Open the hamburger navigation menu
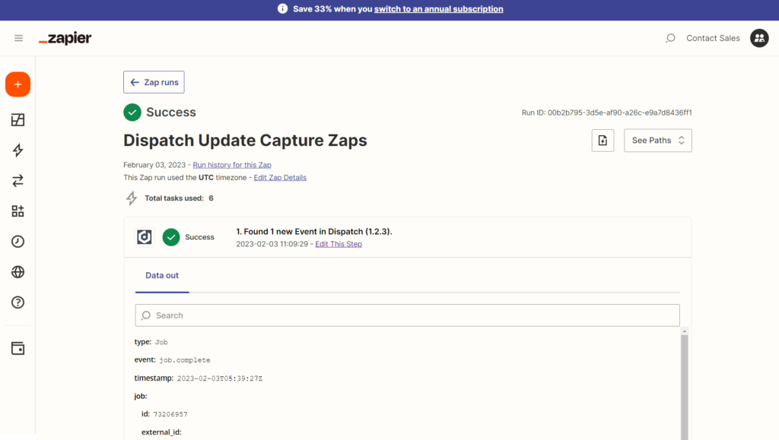 pyautogui.click(x=18, y=38)
